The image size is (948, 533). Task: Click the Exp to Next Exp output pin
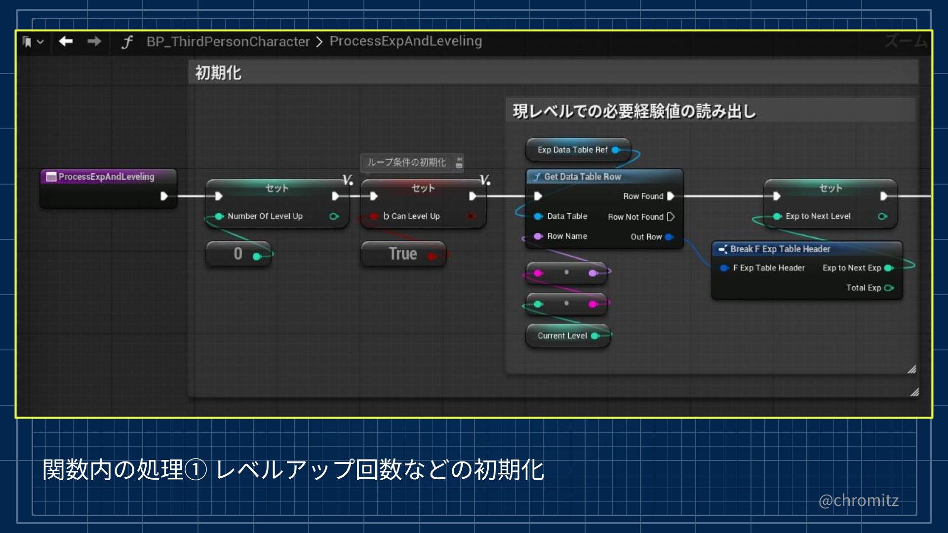[889, 268]
